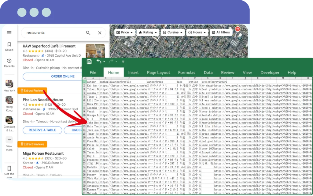Image resolution: width=313 pixels, height=196 pixels.
Task: Open the Page Layout ribbon tab
Action: pyautogui.click(x=159, y=73)
